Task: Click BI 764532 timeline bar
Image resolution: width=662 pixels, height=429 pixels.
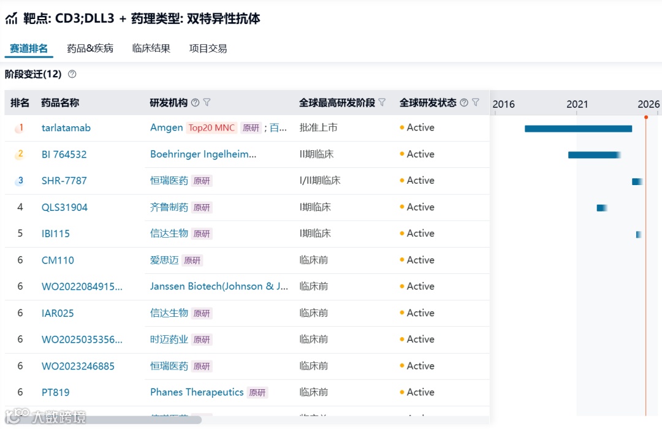Action: (x=595, y=155)
